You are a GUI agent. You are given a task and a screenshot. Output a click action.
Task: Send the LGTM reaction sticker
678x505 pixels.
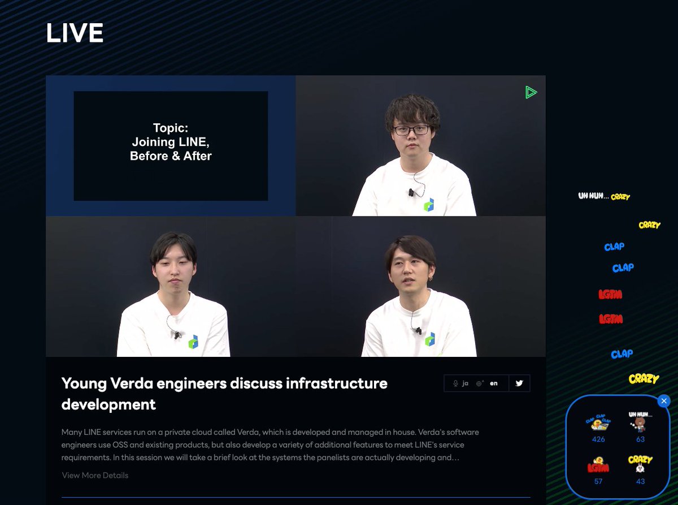click(598, 465)
